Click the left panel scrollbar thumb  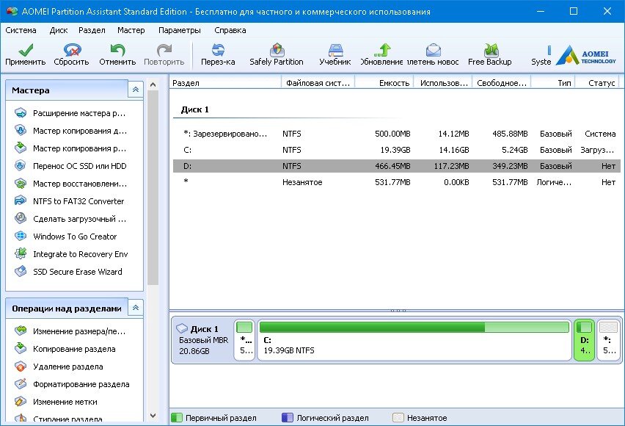(x=153, y=187)
